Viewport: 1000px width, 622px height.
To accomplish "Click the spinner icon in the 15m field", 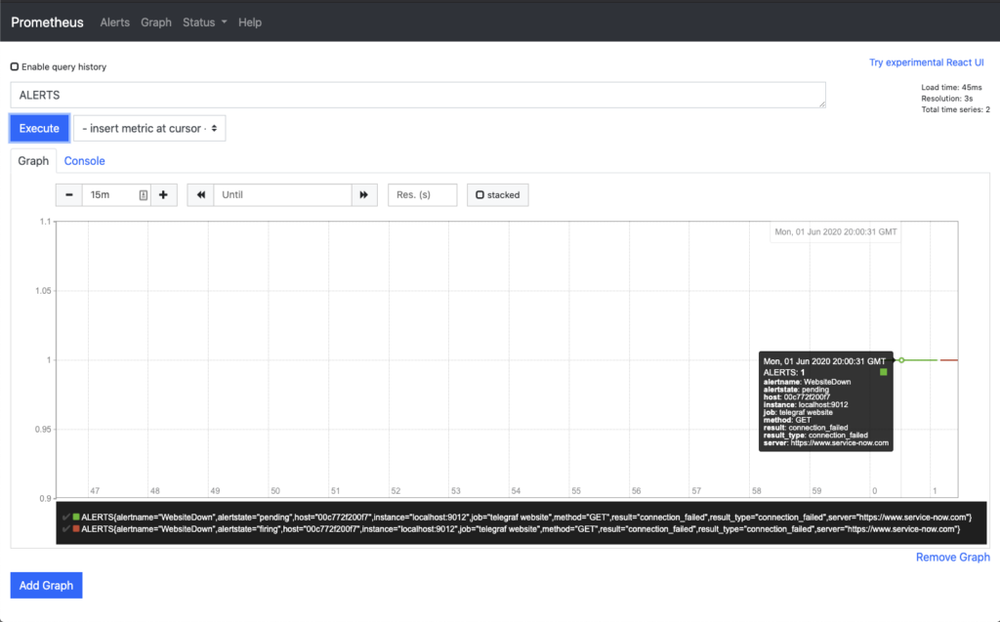I will (x=144, y=195).
